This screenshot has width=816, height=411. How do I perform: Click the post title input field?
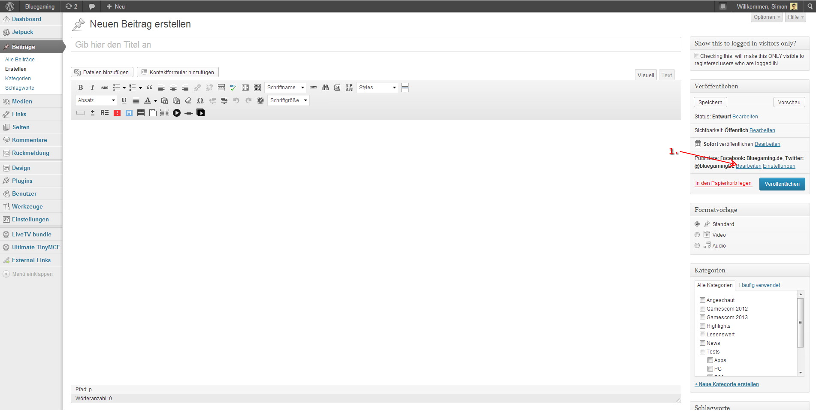pos(376,45)
